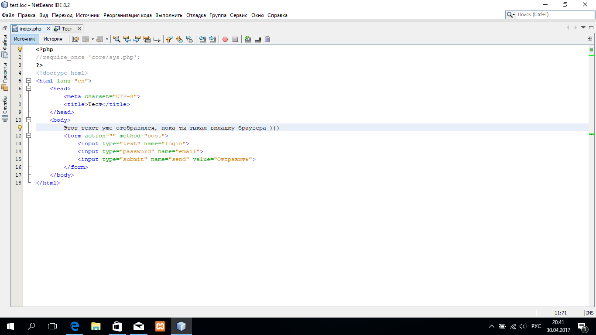This screenshot has height=335, width=596.
Task: Open NetBeans from the Windows taskbar
Action: [x=182, y=326]
